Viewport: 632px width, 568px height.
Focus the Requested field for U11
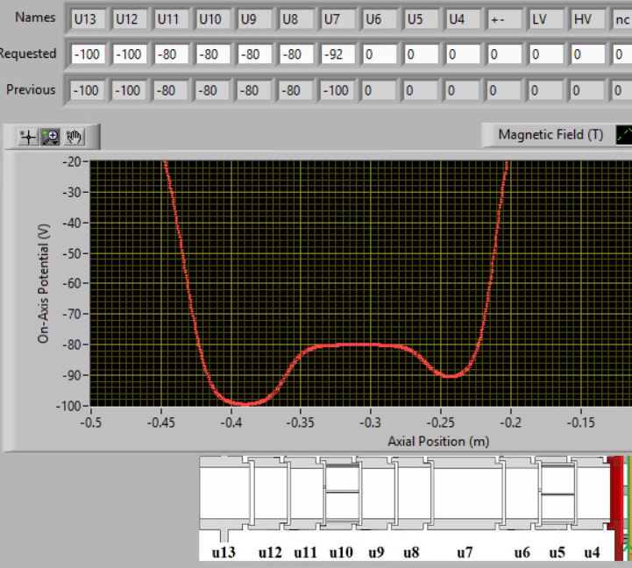pos(171,54)
